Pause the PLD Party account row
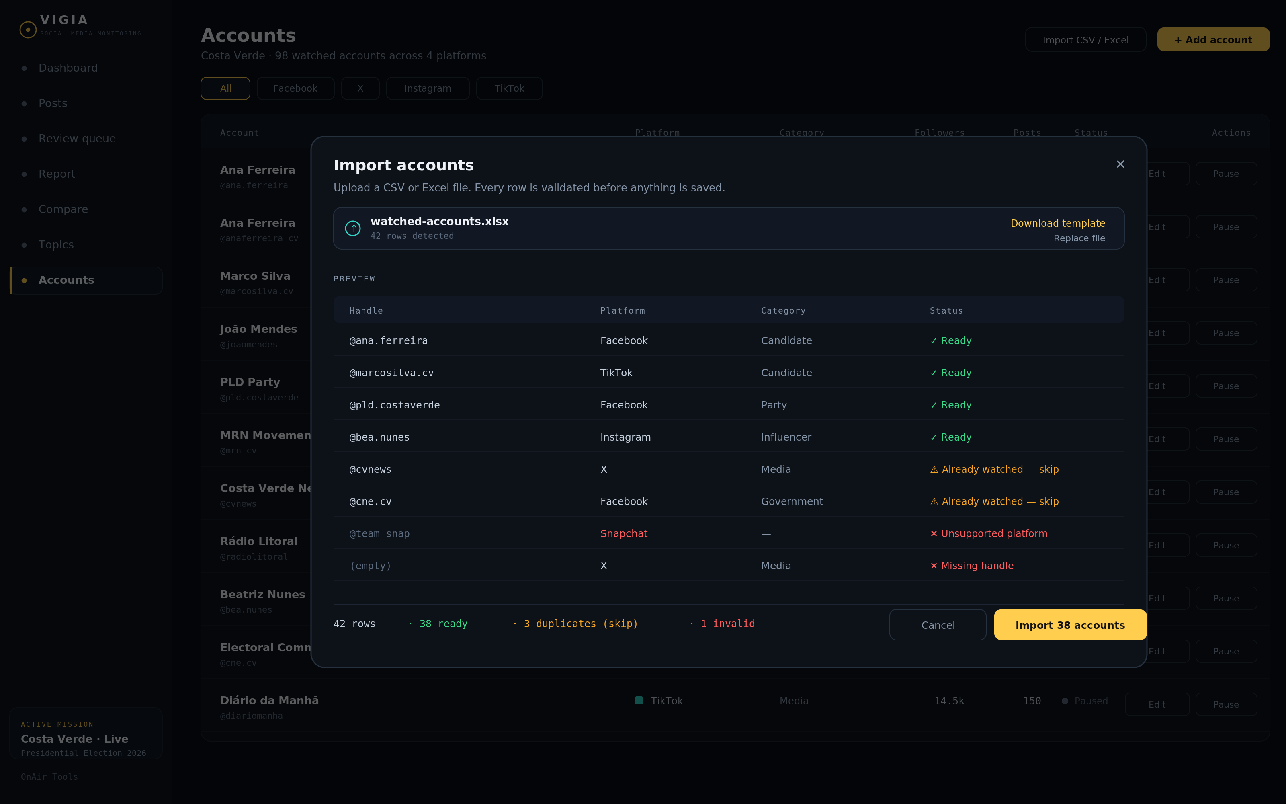The height and width of the screenshot is (804, 1286). pyautogui.click(x=1225, y=386)
